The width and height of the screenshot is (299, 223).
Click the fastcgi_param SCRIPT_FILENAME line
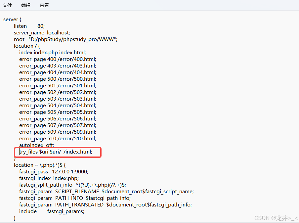(107, 192)
